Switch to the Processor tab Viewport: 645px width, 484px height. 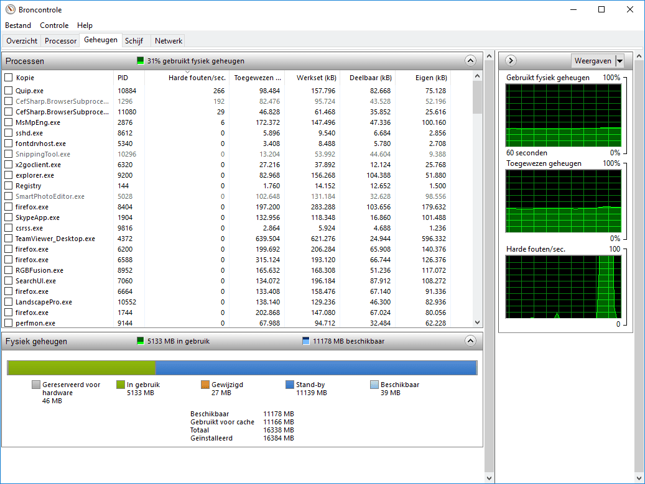click(61, 41)
